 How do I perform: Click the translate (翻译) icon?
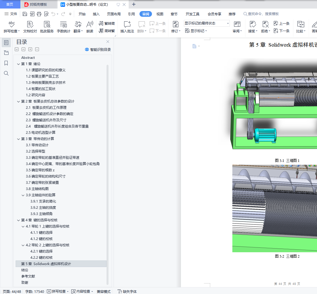tap(78, 24)
